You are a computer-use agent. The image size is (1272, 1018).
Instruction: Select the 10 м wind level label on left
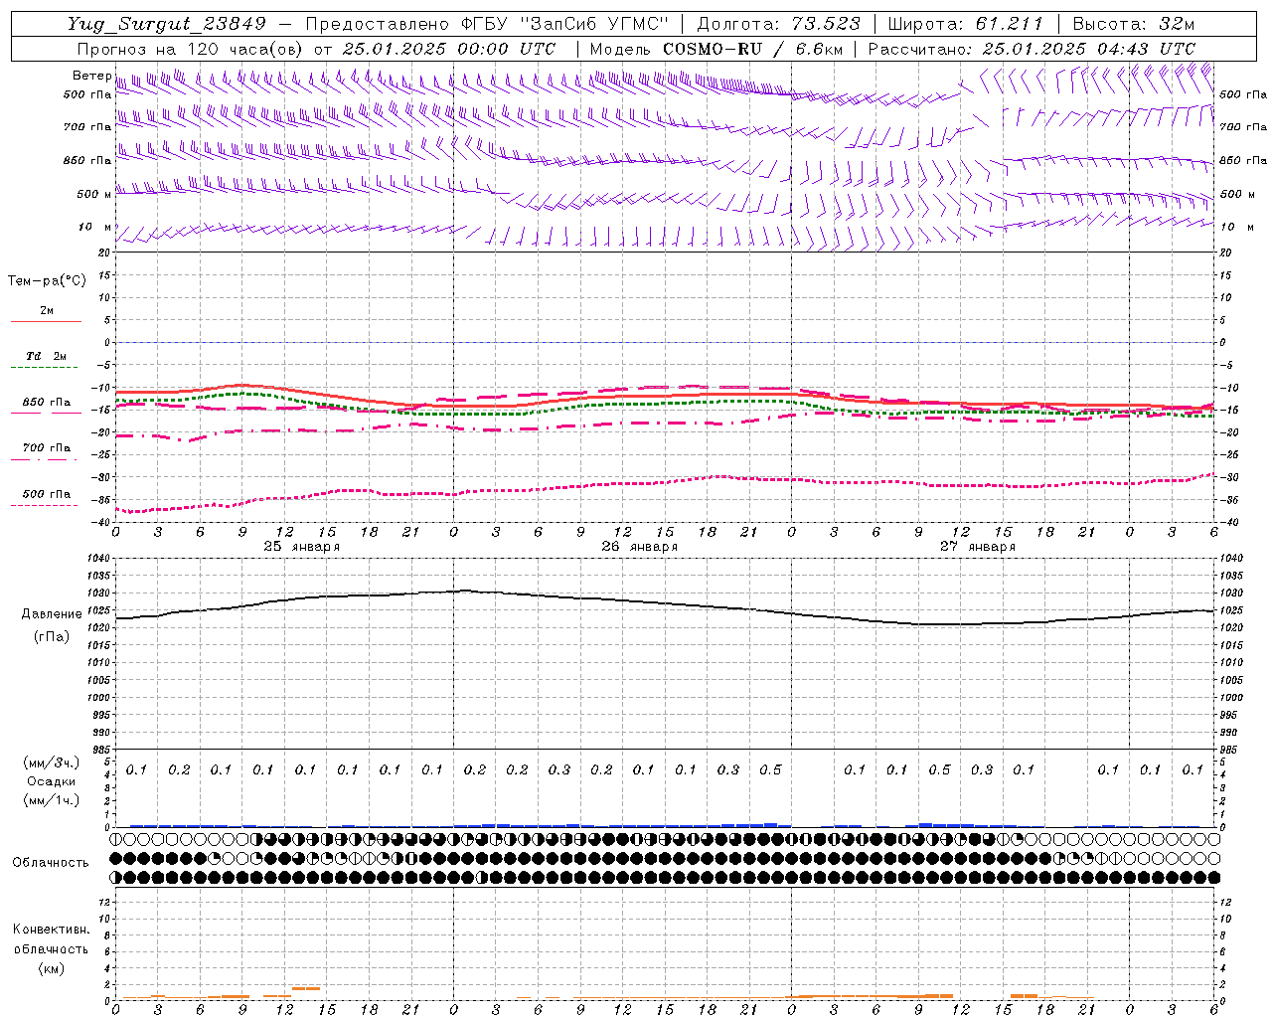tap(96, 227)
